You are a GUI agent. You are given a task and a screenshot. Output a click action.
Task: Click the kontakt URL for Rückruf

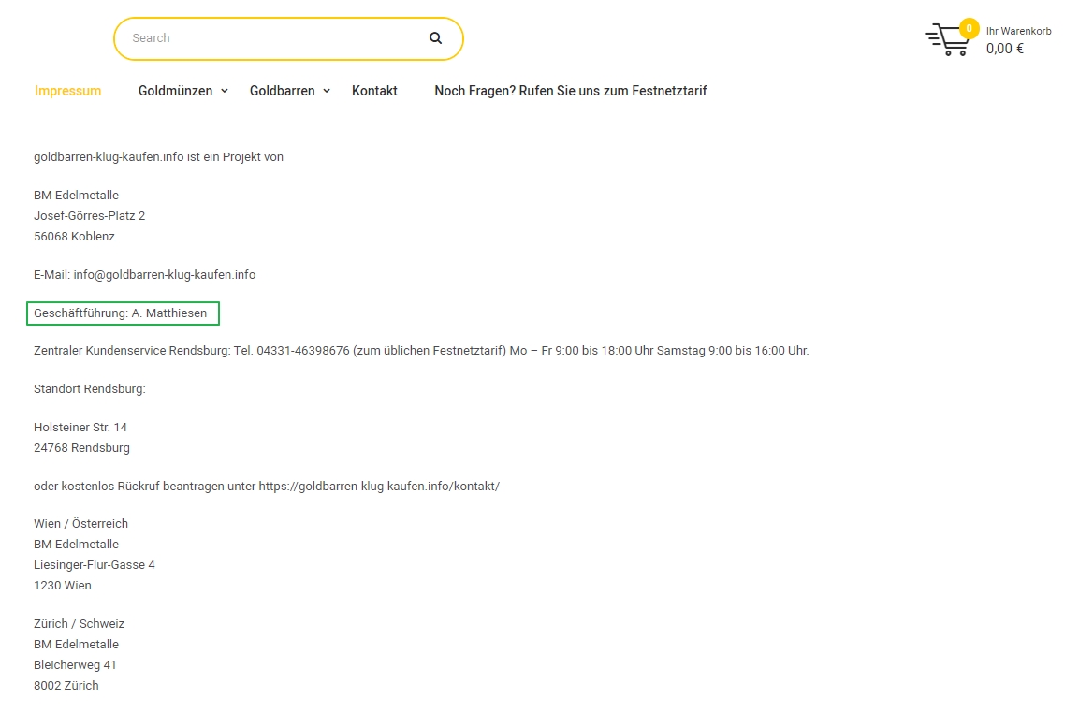[379, 487]
